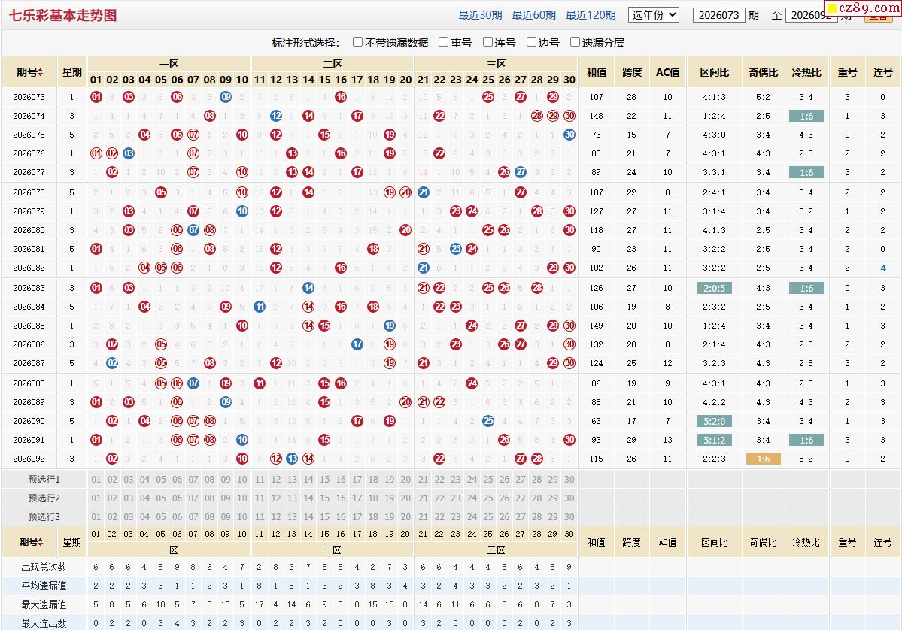The height and width of the screenshot is (630, 902).
Task: Select number 30 in 预选行3
Action: (569, 516)
